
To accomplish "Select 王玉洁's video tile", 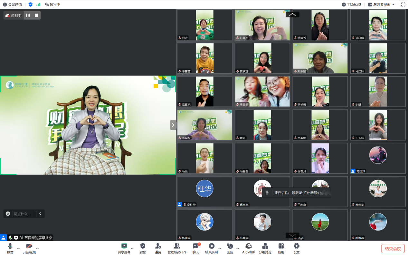I will (378, 125).
